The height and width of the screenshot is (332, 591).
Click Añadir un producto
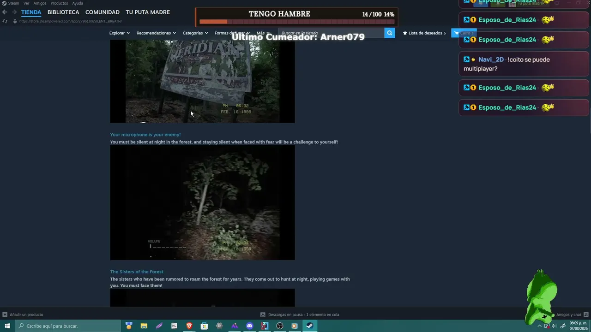26,314
